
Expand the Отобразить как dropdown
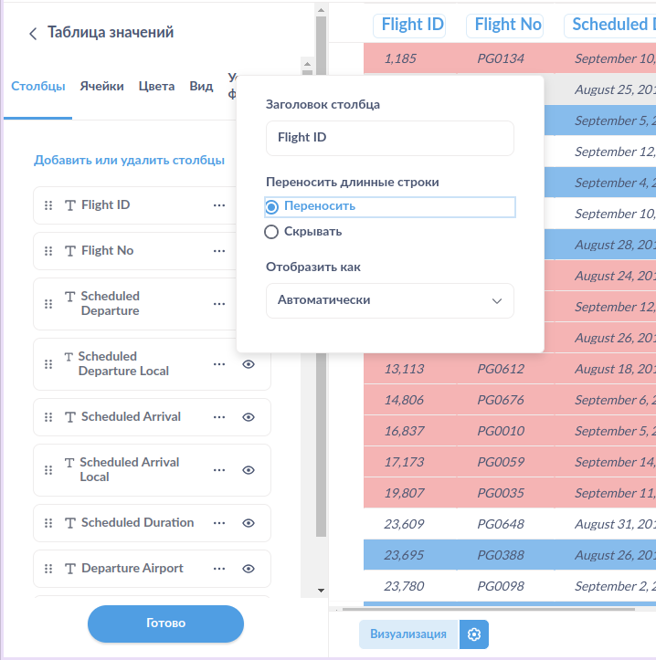390,300
